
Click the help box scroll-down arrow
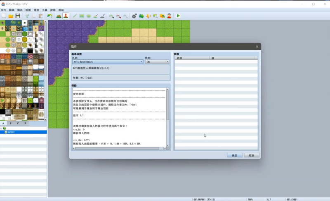168,145
